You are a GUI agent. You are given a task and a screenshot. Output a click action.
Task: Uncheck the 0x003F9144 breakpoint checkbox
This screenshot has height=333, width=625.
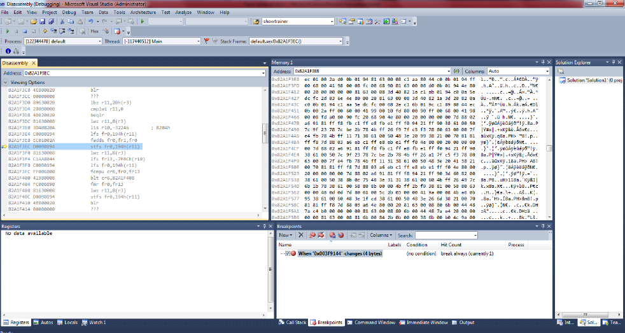pos(288,253)
